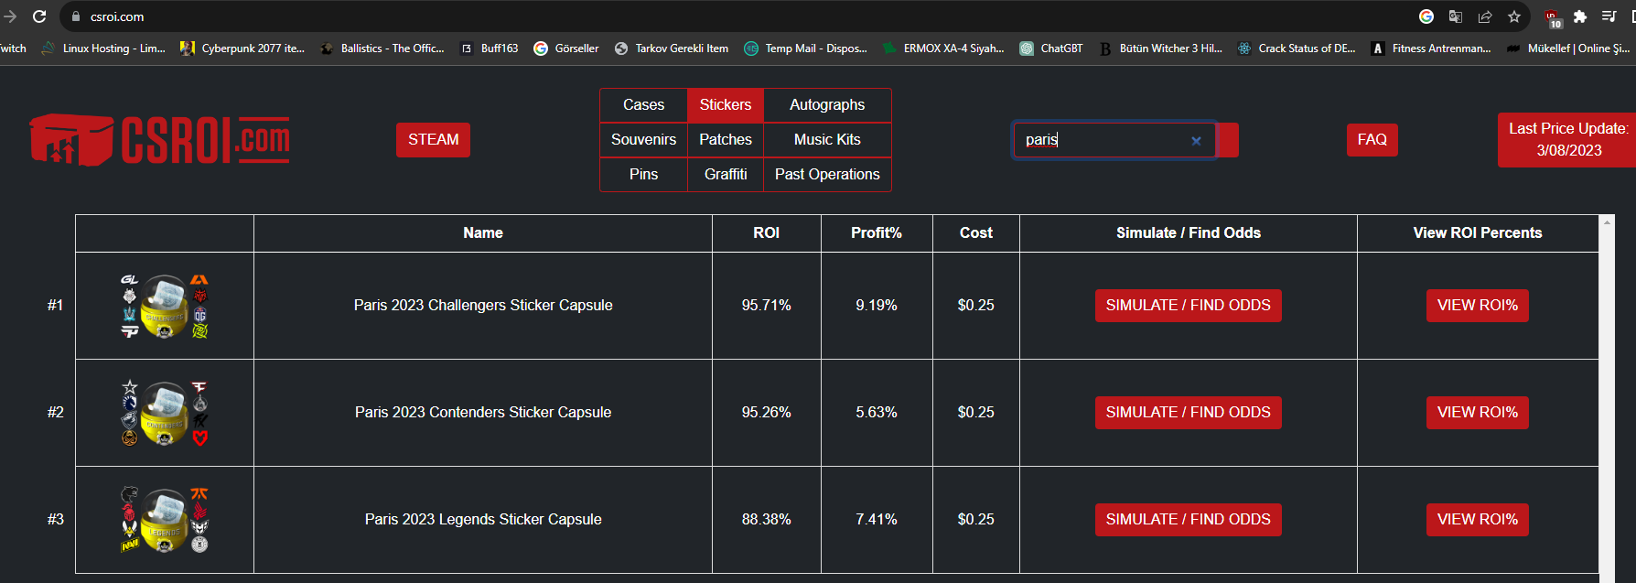Open the Extensions puzzle icon
The image size is (1636, 583).
tap(1580, 16)
